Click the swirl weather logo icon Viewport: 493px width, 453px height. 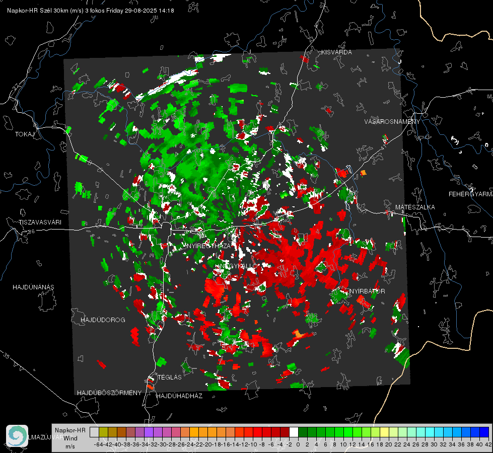click(x=17, y=436)
